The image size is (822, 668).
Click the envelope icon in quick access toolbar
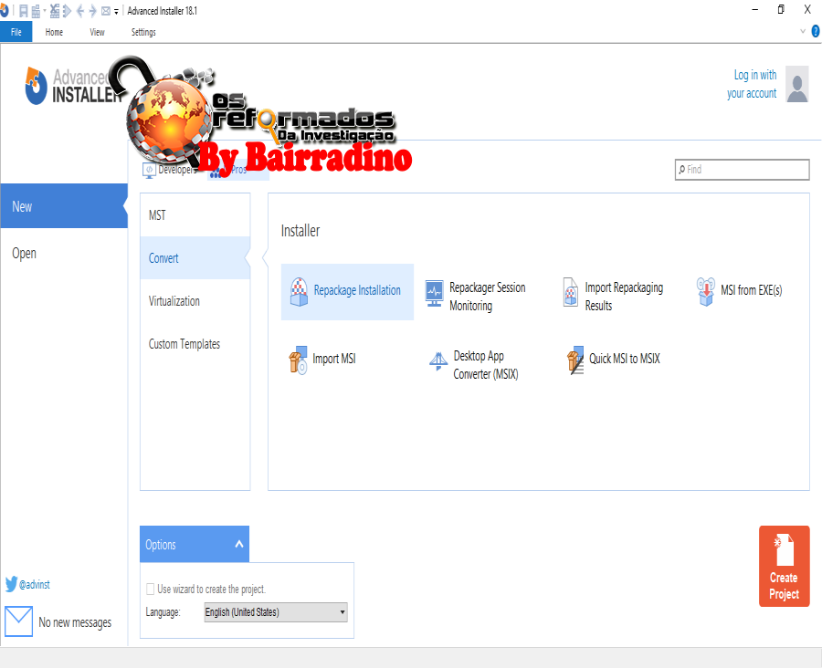pos(106,10)
